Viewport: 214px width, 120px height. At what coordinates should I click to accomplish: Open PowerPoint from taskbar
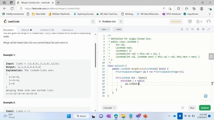[x=145, y=116]
